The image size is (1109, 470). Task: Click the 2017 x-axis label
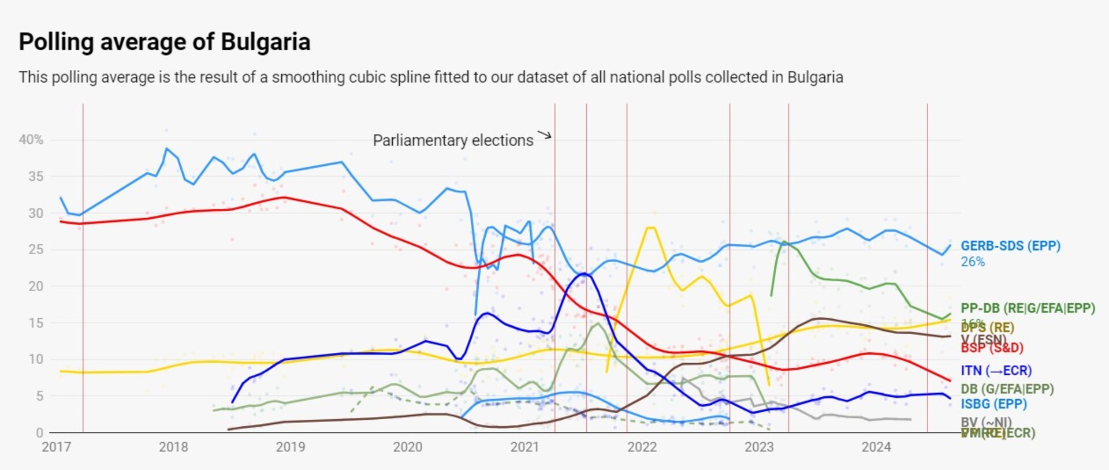[56, 447]
